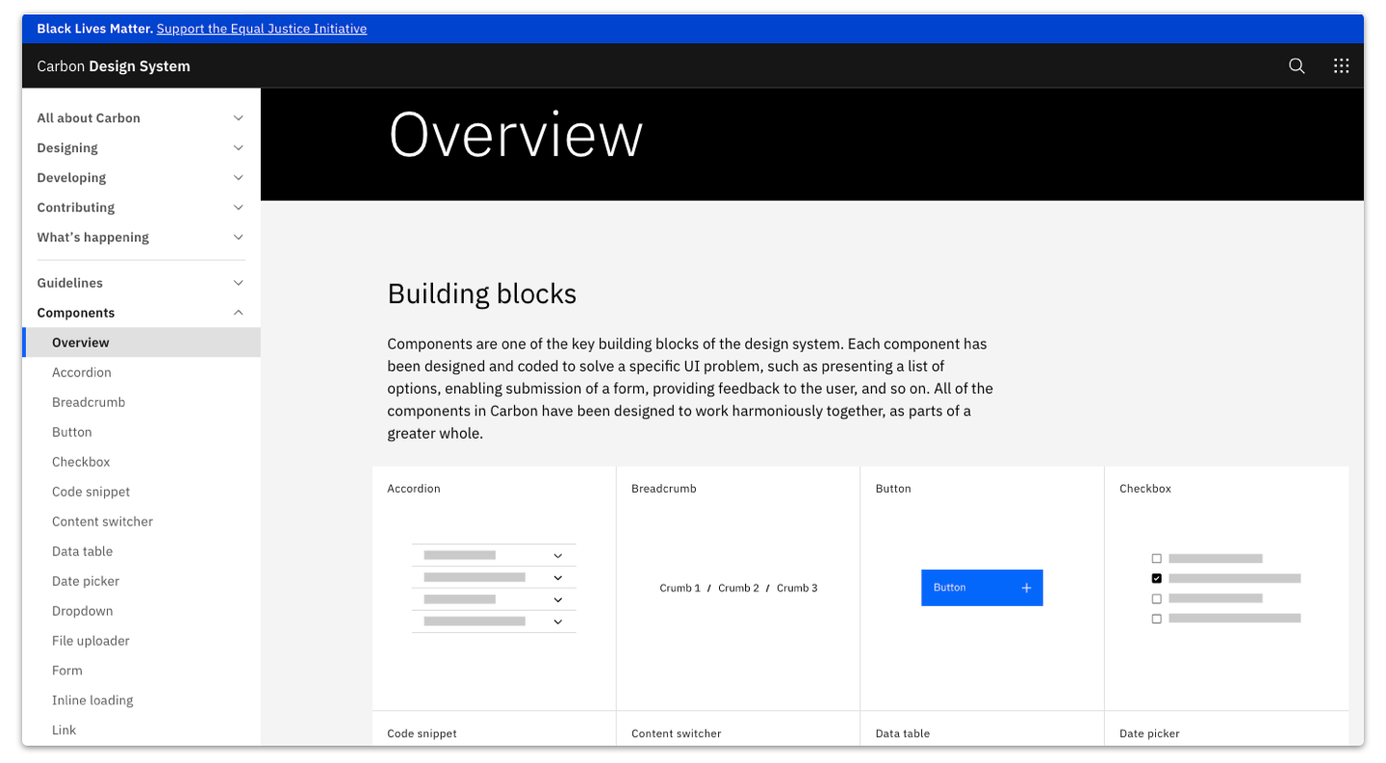Open Dropdown page in the sidebar
Screen dimensions: 1386x763
point(141,611)
